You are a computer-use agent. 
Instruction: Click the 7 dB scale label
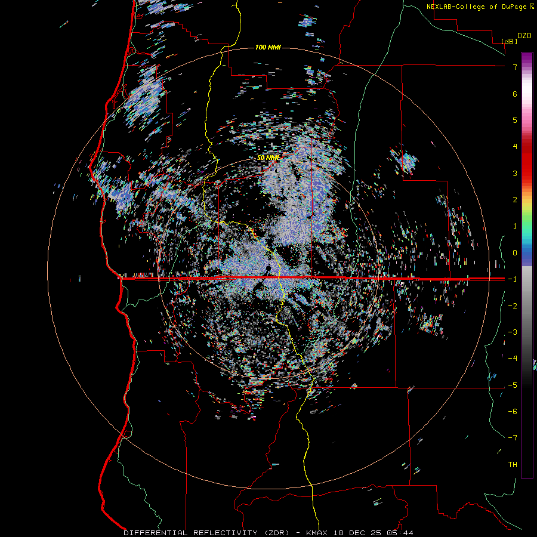[515, 67]
